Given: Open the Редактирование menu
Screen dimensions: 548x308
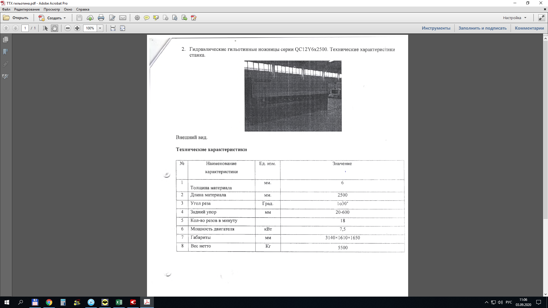Looking at the screenshot, I should pyautogui.click(x=27, y=9).
